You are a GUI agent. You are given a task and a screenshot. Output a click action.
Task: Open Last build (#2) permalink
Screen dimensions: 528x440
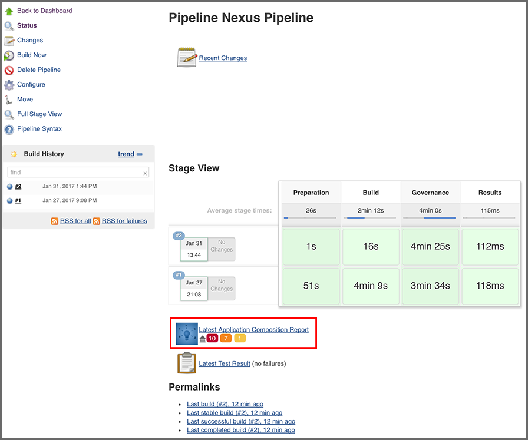(x=225, y=404)
